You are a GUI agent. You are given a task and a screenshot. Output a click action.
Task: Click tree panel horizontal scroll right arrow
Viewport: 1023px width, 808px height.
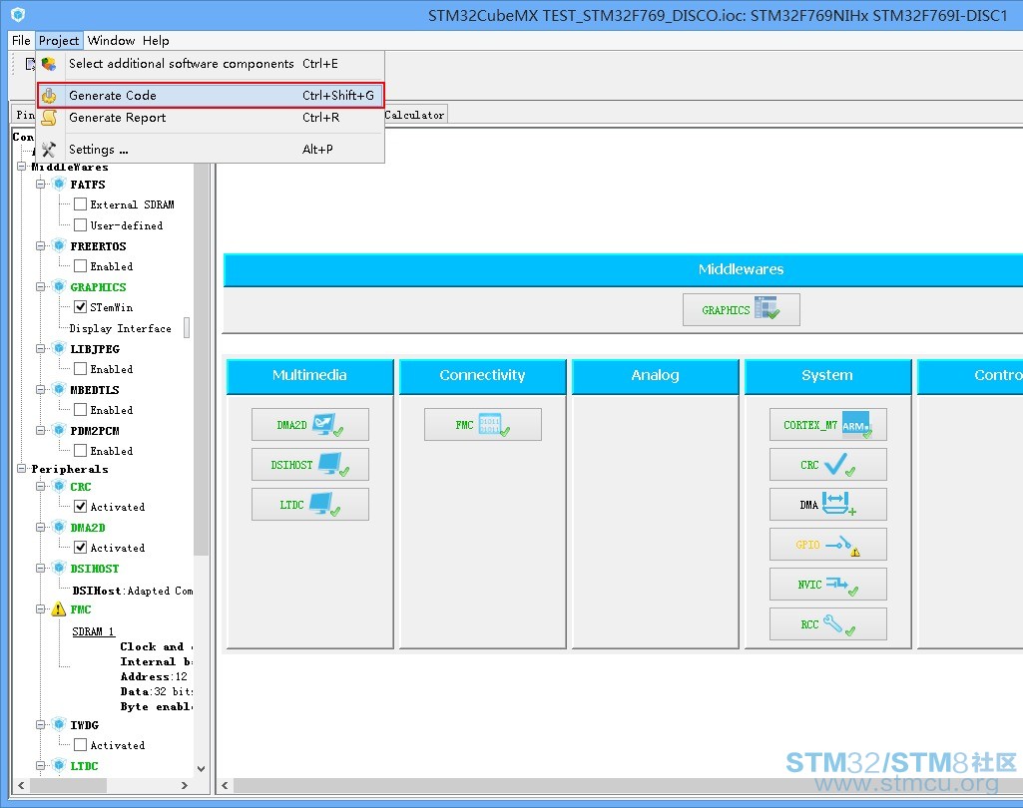185,786
